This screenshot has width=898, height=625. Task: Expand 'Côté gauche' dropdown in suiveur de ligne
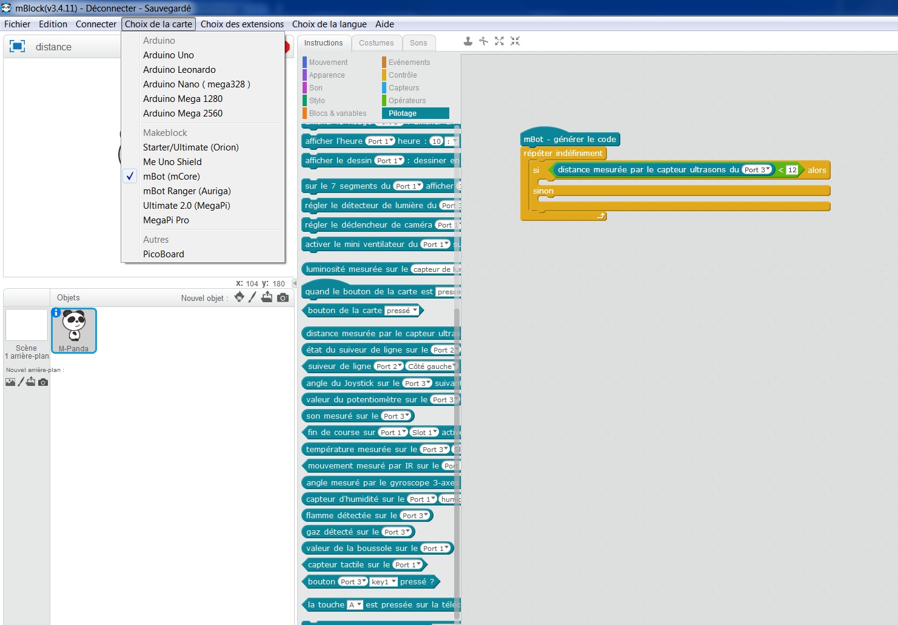[431, 367]
